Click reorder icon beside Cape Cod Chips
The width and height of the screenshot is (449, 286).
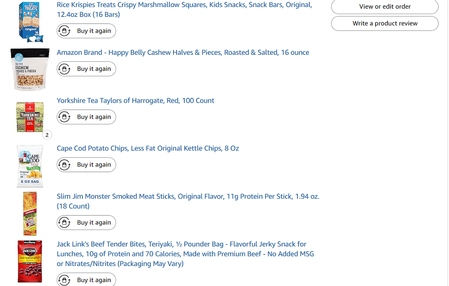[x=65, y=165]
